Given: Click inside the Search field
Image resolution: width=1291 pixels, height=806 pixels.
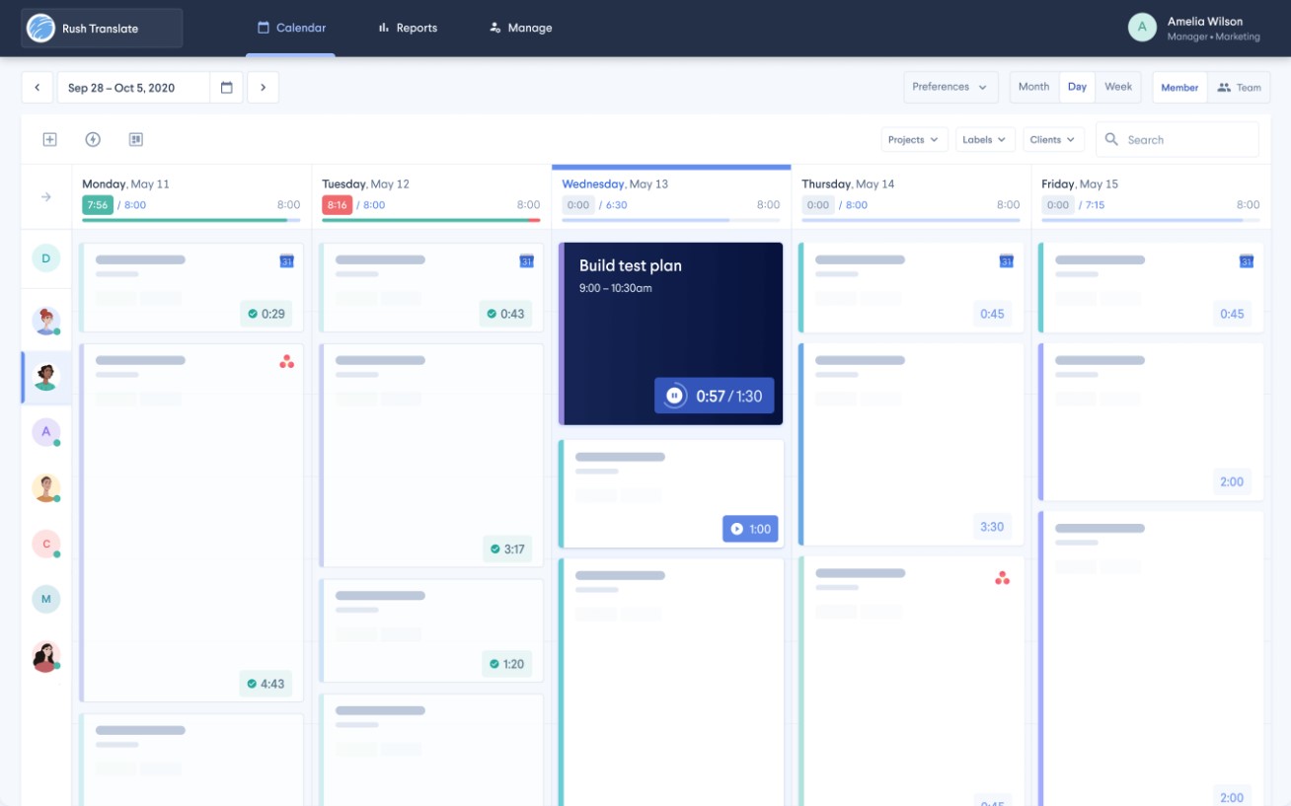Looking at the screenshot, I should [1177, 139].
